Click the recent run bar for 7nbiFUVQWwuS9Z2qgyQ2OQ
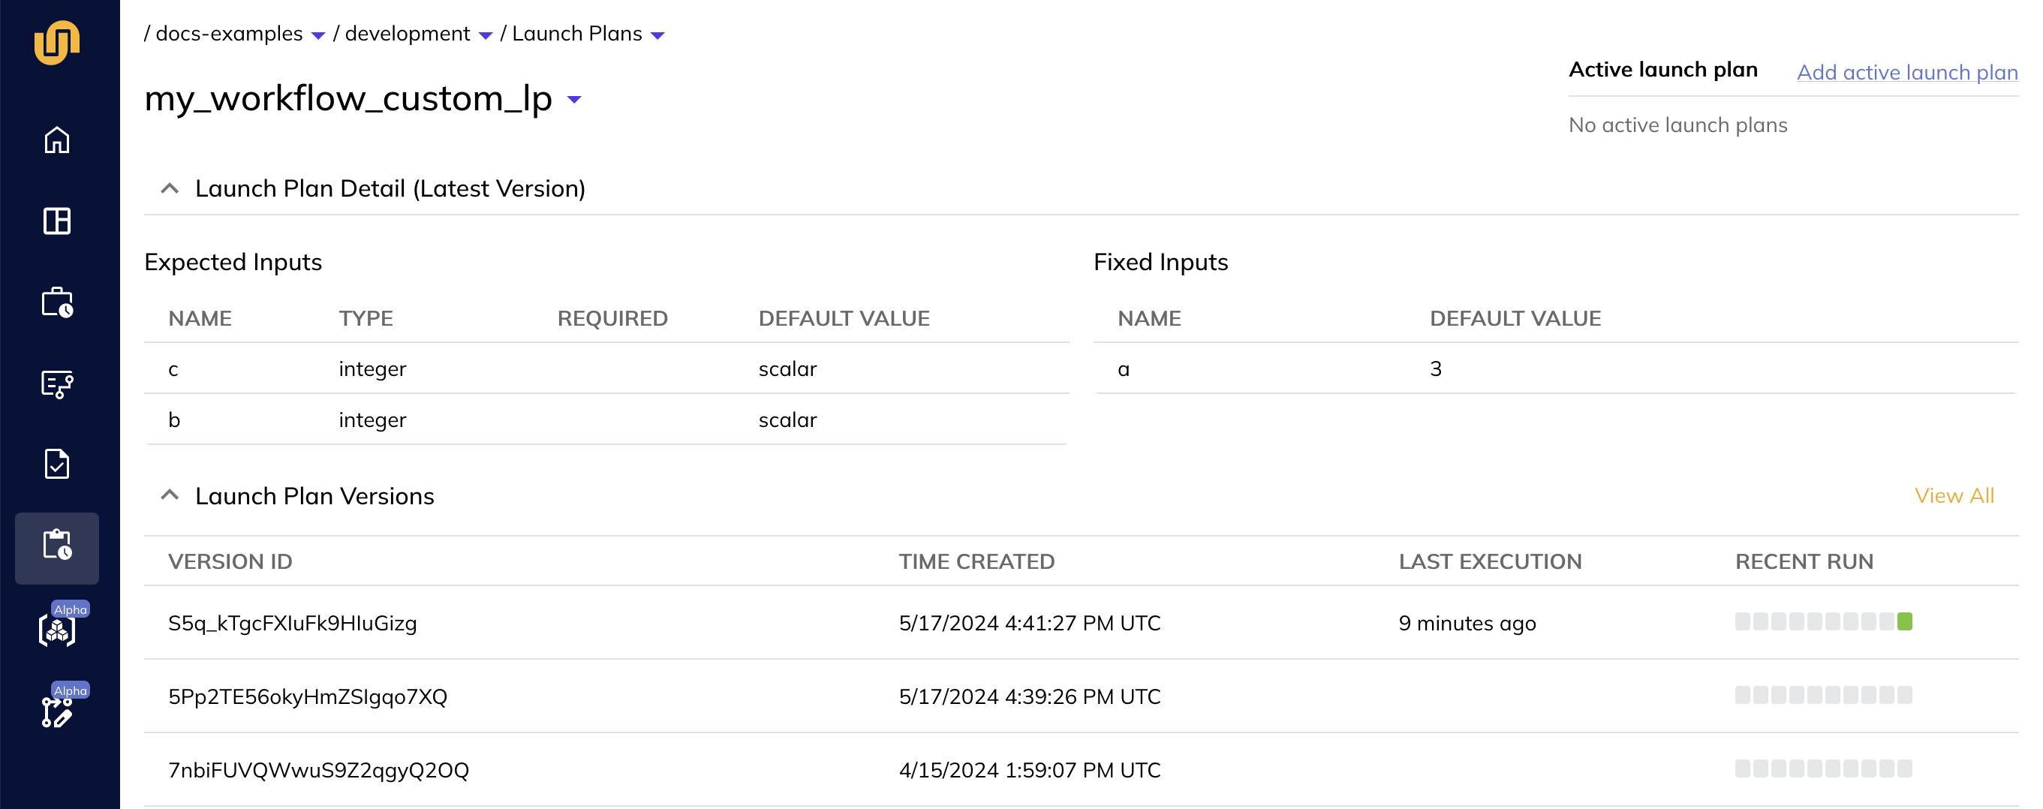 (x=1823, y=768)
